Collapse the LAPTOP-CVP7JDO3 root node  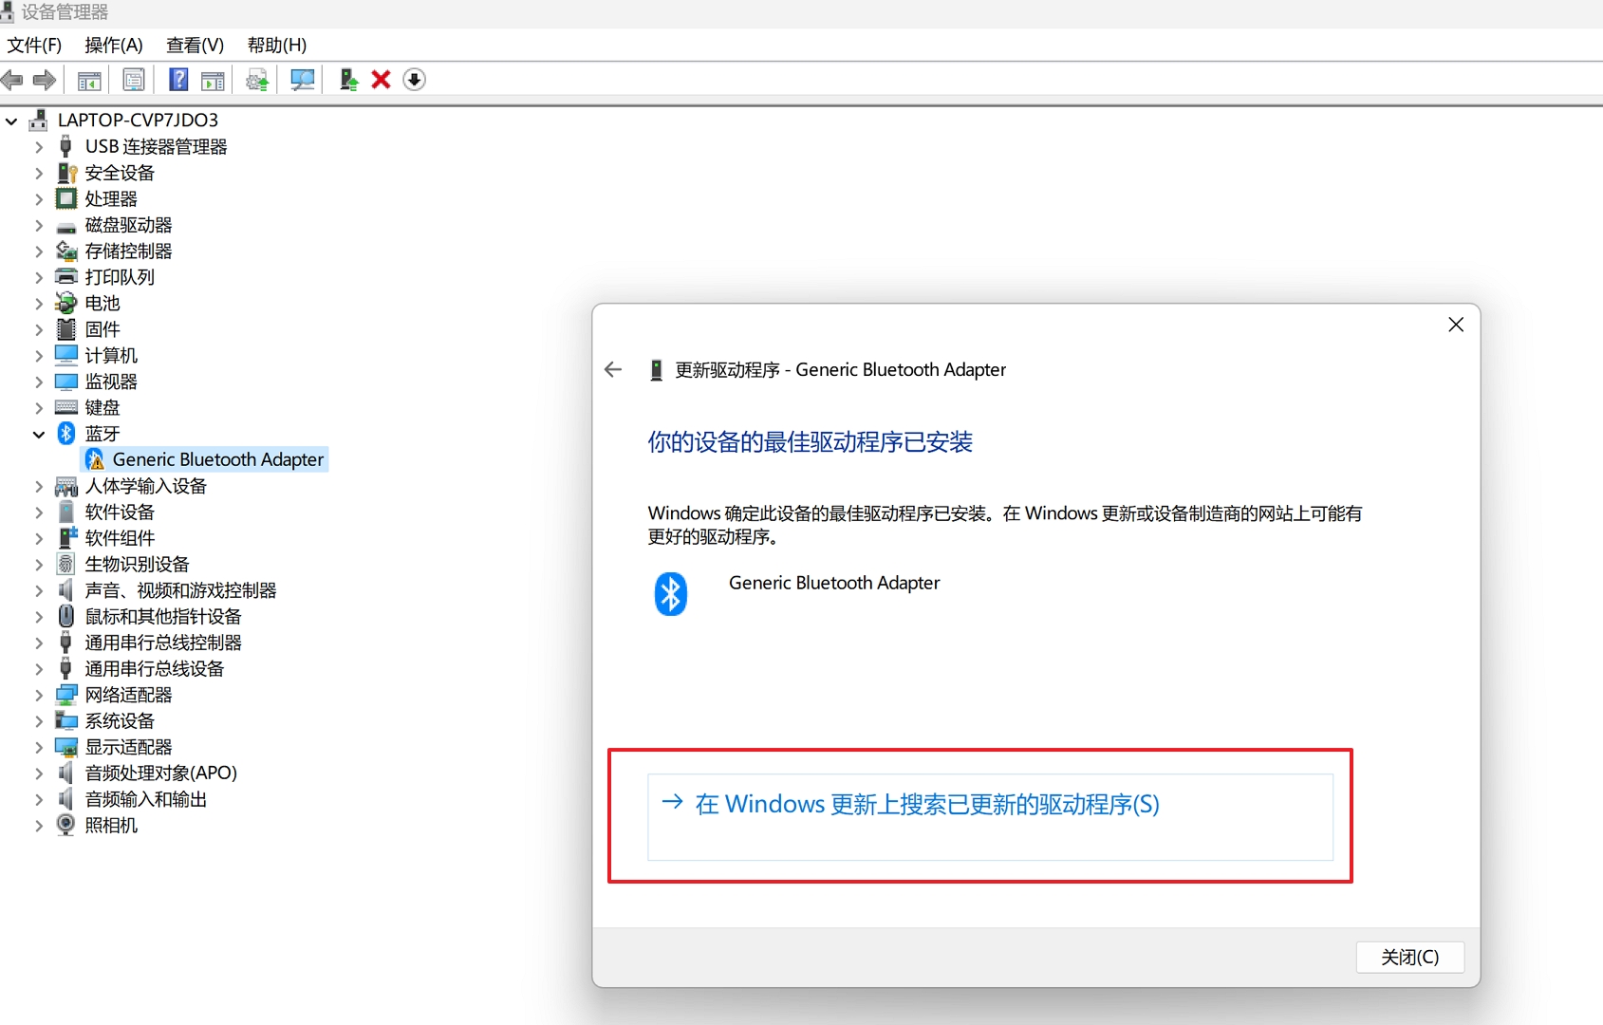[x=11, y=121]
